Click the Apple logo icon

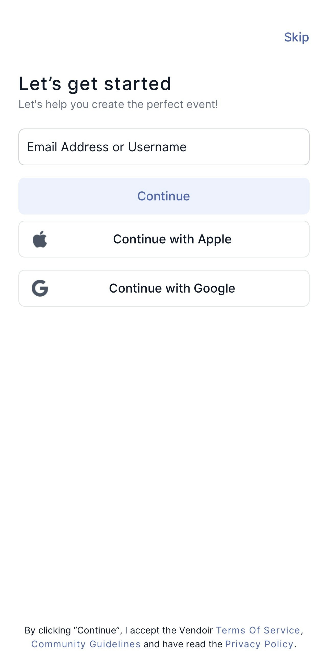click(40, 239)
